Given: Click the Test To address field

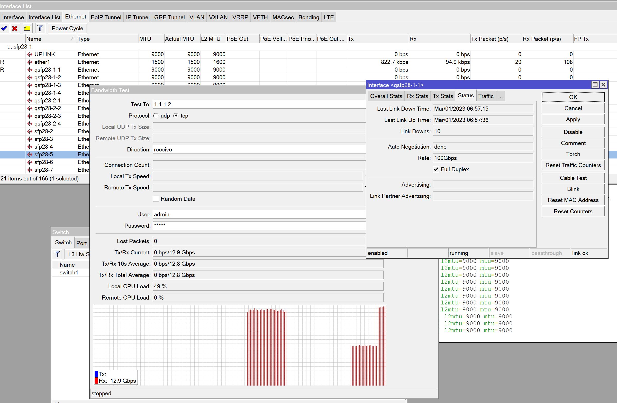Looking at the screenshot, I should click(259, 104).
